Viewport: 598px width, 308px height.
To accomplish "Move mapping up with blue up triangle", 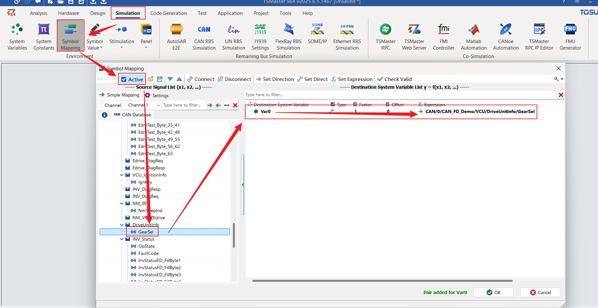I will pyautogui.click(x=179, y=79).
